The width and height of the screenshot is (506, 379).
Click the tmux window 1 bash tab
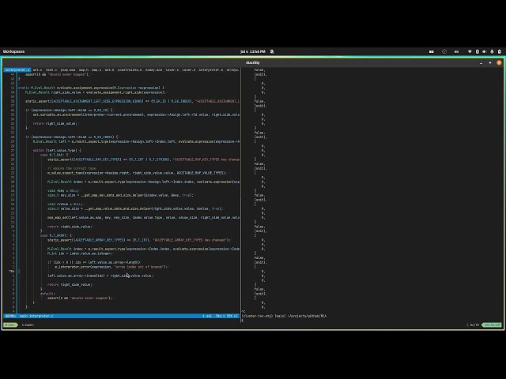pos(28,325)
